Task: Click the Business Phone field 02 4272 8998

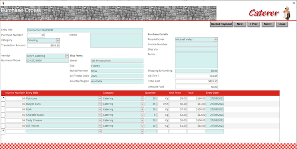Action: tap(48, 61)
